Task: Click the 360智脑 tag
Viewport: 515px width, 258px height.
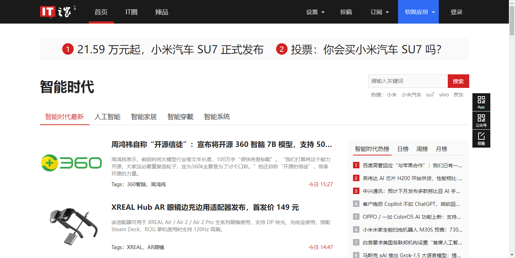Action: pos(137,184)
